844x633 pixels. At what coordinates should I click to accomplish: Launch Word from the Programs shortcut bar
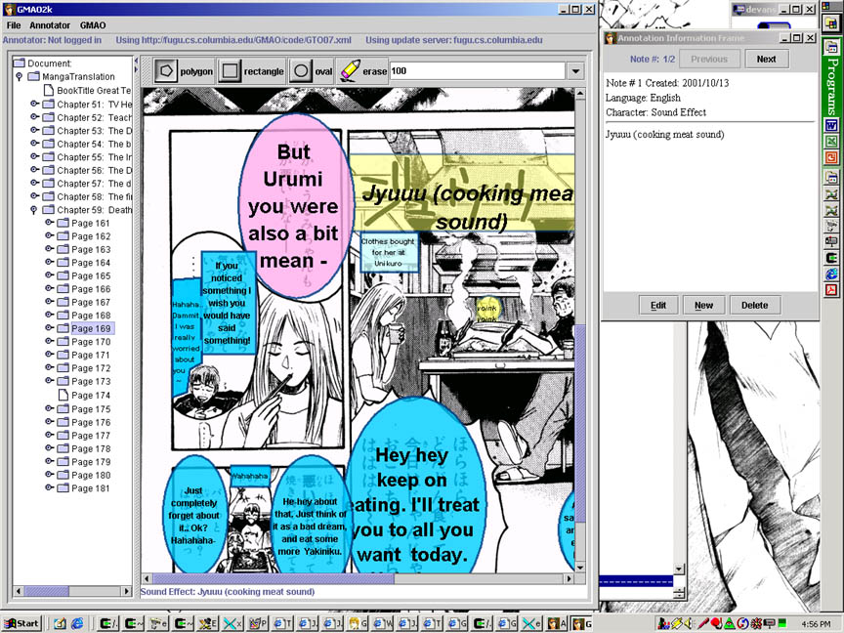831,126
